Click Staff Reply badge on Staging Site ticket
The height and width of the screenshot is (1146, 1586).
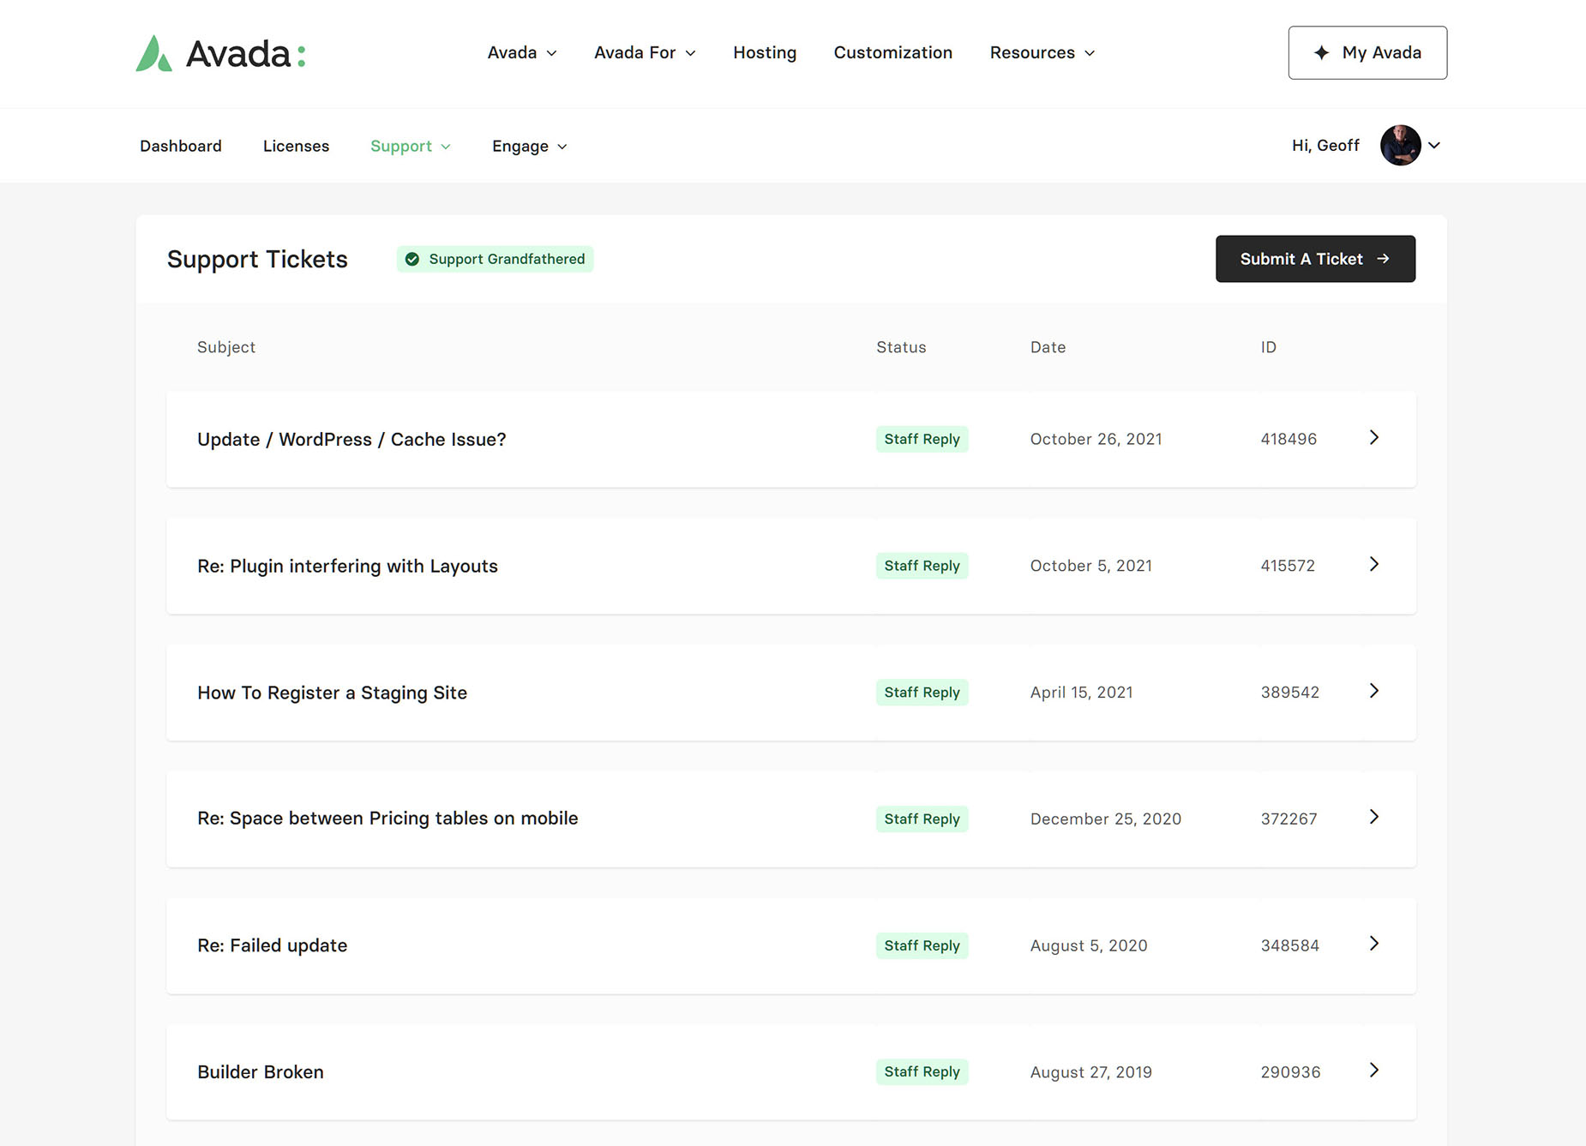[x=922, y=693]
